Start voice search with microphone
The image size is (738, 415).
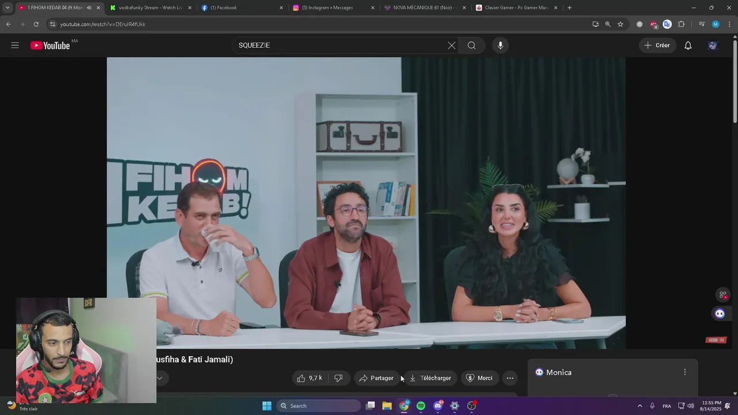500,46
